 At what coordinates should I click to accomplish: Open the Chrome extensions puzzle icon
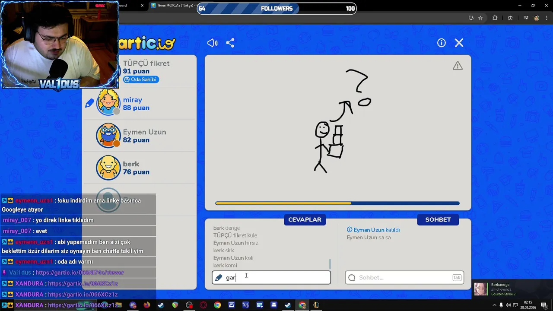pos(495,18)
